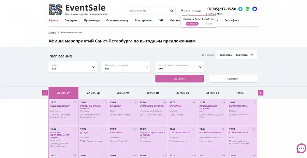This screenshot has width=307, height=158.
Task: Choose Москва in city popup
Action: tap(208, 23)
